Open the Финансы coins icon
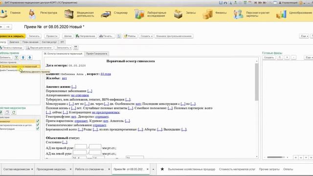 [207, 14]
